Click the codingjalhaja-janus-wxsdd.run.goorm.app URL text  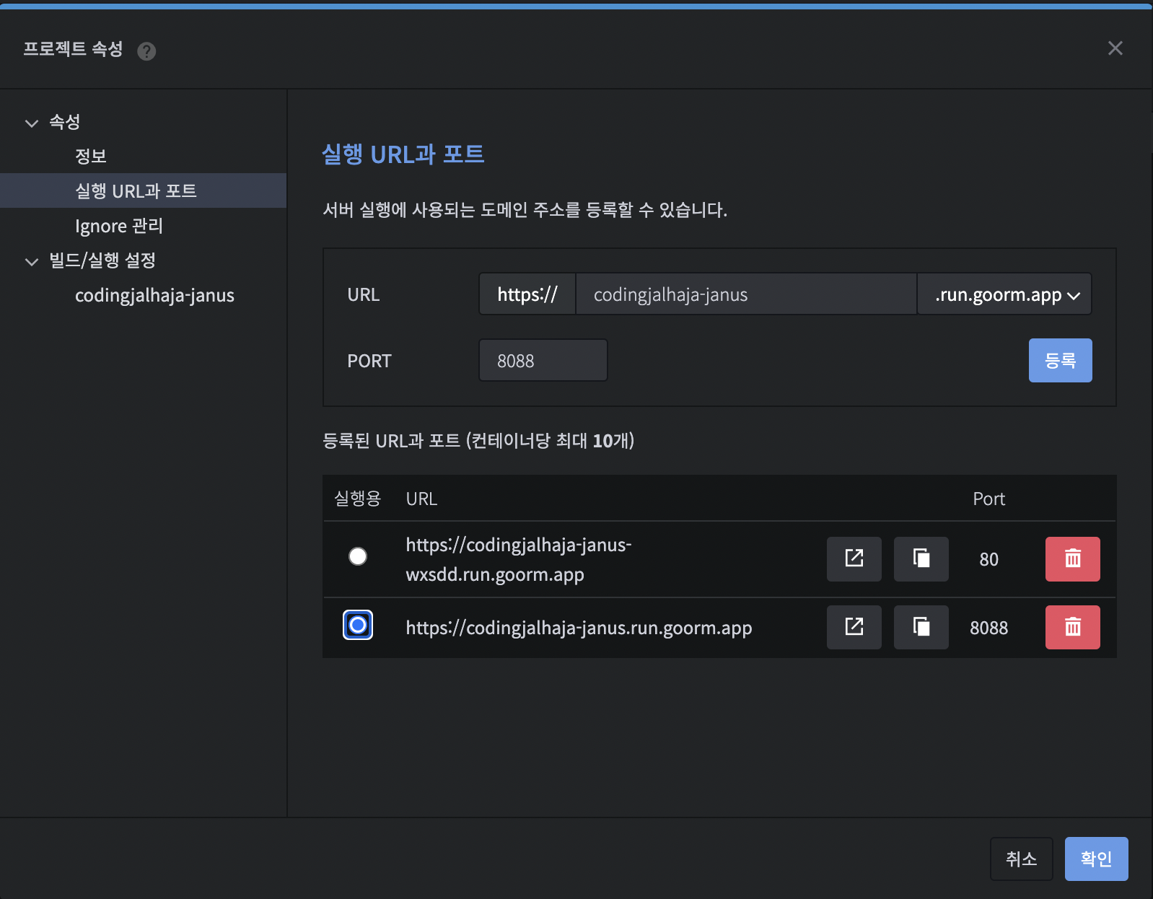point(518,559)
